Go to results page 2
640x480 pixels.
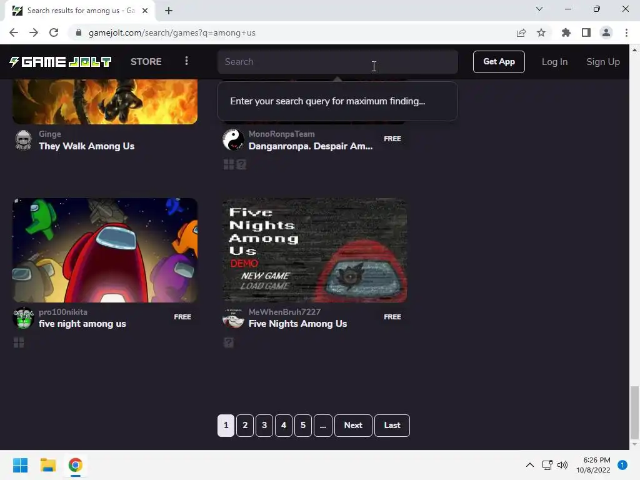pos(245,425)
